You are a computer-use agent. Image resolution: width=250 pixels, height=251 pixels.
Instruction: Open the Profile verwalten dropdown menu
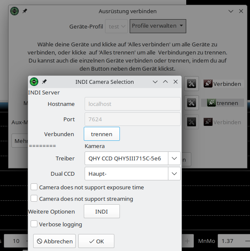[x=158, y=26]
